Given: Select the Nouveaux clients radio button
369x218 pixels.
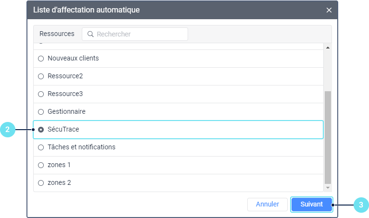Looking at the screenshot, I should 41,59.
